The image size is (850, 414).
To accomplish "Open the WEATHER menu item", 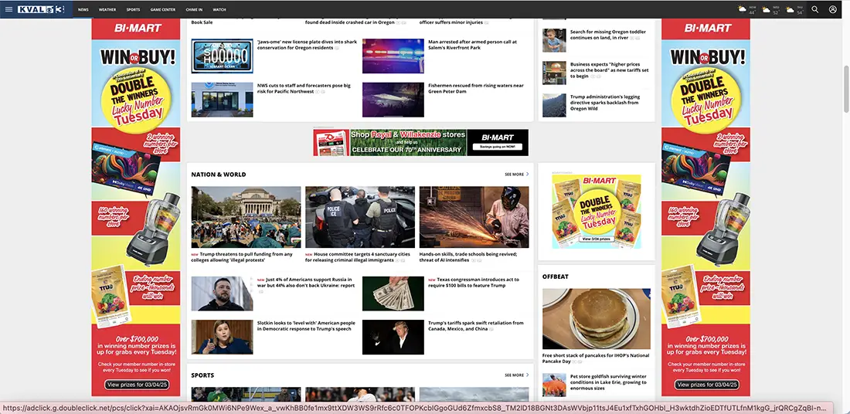I will coord(107,9).
